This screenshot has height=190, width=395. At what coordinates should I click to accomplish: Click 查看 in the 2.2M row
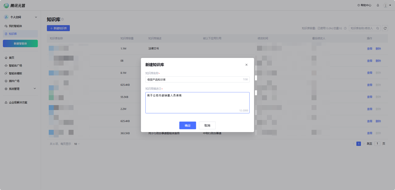tap(370, 109)
